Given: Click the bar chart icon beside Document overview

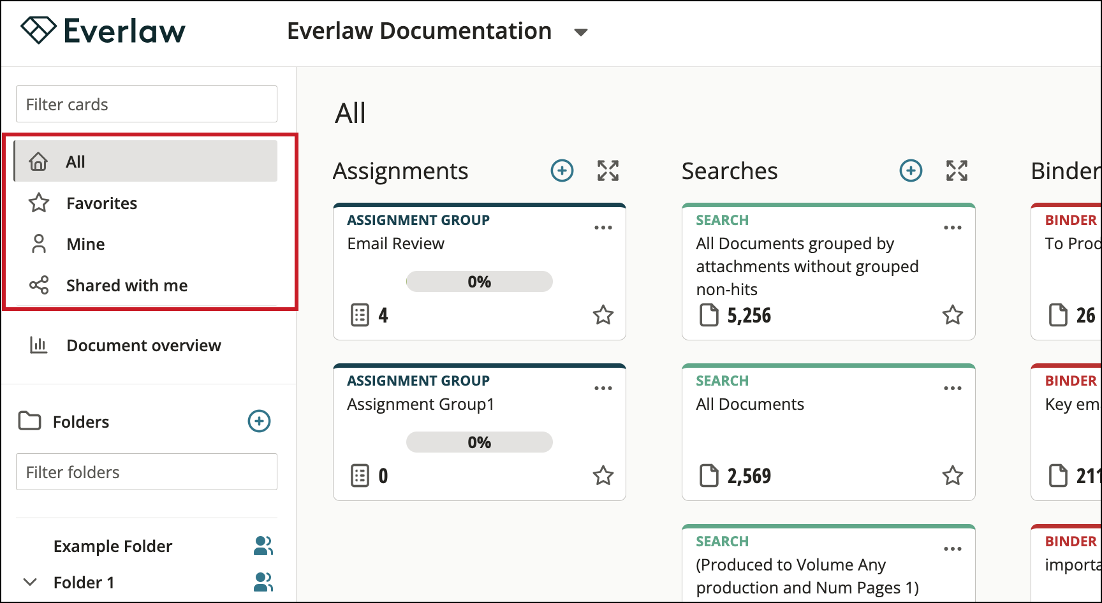Looking at the screenshot, I should point(39,345).
